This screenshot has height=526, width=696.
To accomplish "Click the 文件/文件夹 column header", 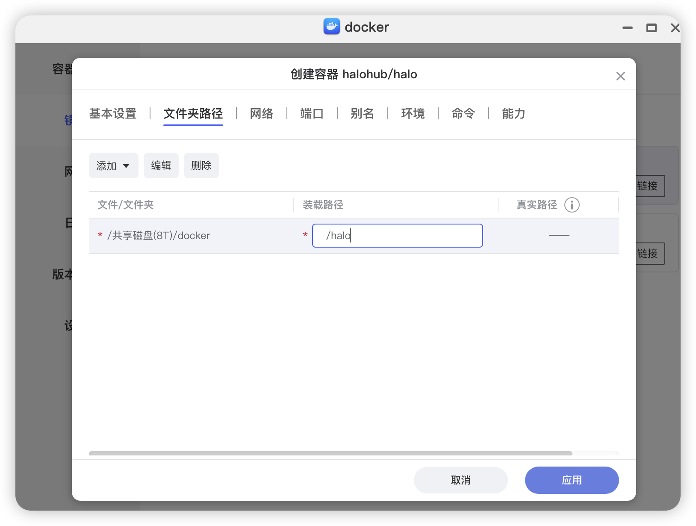I will pyautogui.click(x=126, y=205).
